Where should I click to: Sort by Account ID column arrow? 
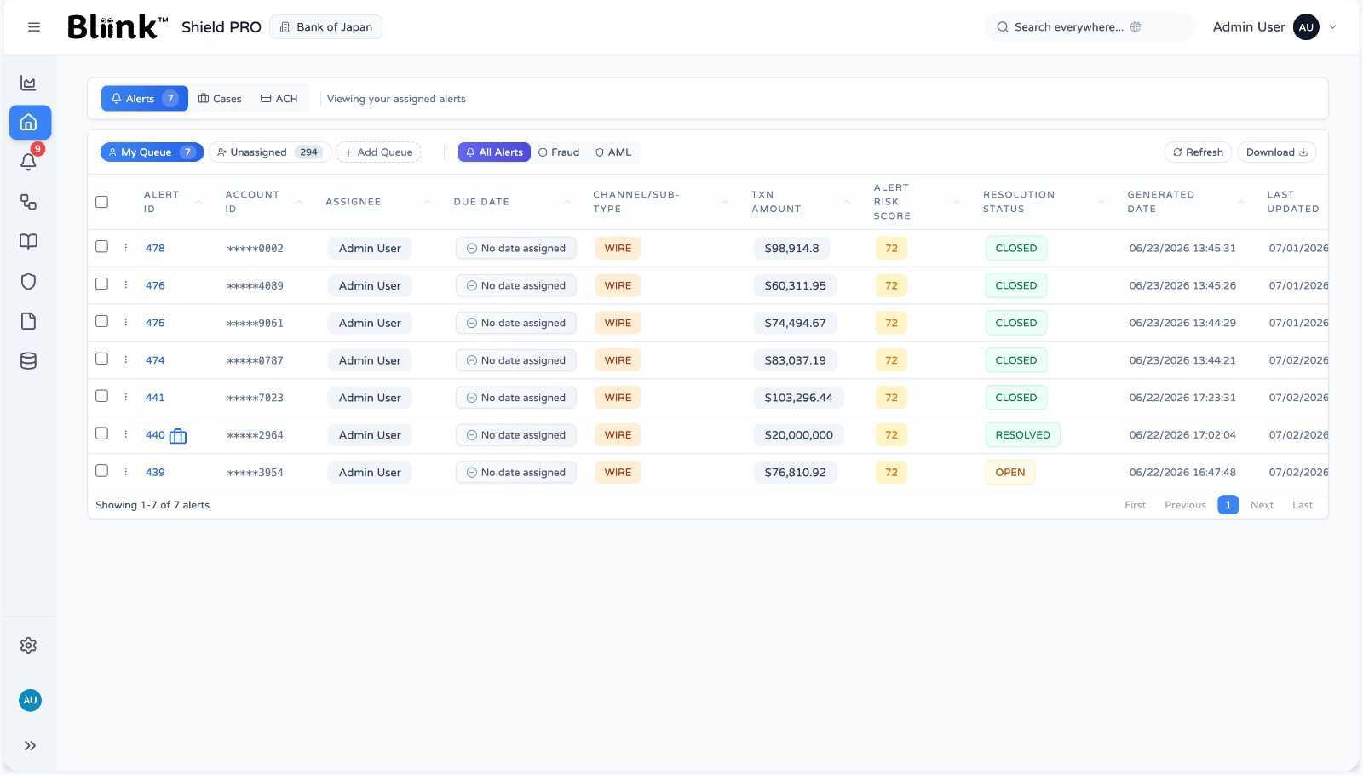[299, 202]
